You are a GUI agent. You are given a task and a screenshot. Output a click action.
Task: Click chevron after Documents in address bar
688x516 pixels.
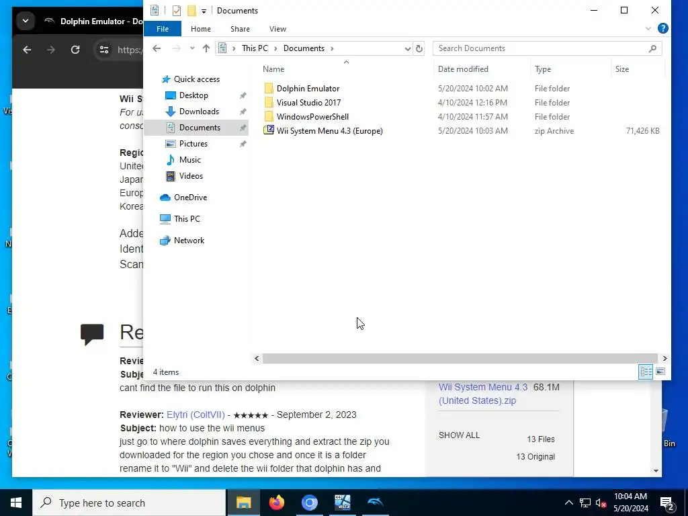coord(332,48)
